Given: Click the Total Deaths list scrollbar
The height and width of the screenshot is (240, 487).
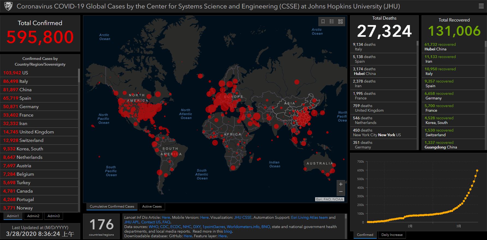Looking at the screenshot, I should pyautogui.click(x=417, y=43).
